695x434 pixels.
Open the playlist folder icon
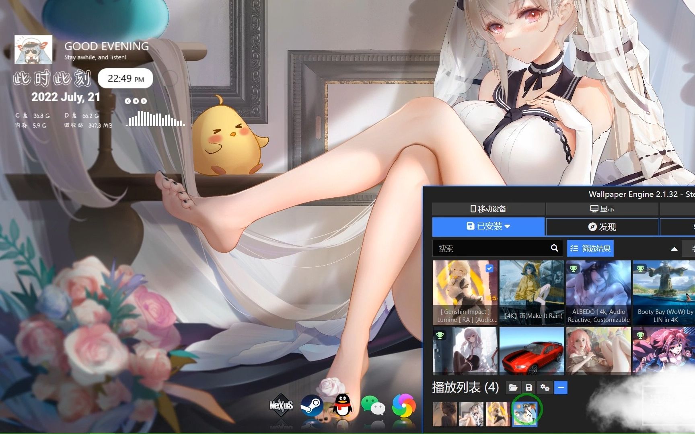tap(513, 387)
